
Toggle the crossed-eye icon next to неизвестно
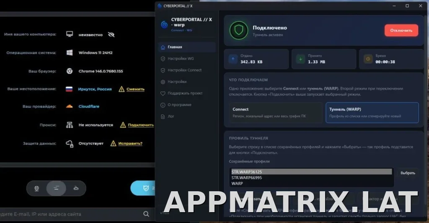[111, 35]
